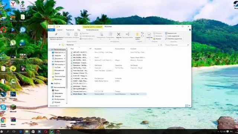The height and width of the screenshot is (134, 238).
Task: Click the Copy to ribbon button
Action: click(110, 36)
